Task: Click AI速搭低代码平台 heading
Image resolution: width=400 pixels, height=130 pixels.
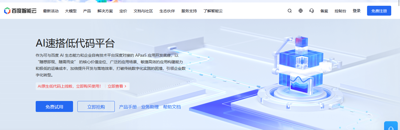Action: [x=75, y=43]
